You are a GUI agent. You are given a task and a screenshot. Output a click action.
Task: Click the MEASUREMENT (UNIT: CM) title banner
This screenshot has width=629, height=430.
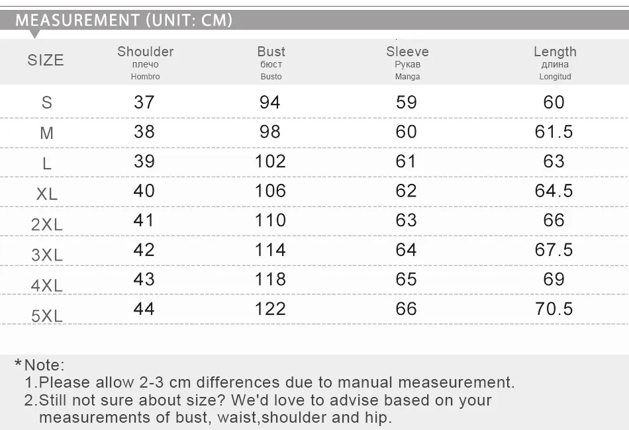pos(124,20)
